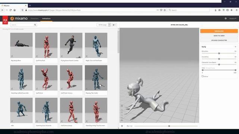Open the gear settings dropdown beside per page
Viewport: 239px width, 134px height.
tap(114, 25)
